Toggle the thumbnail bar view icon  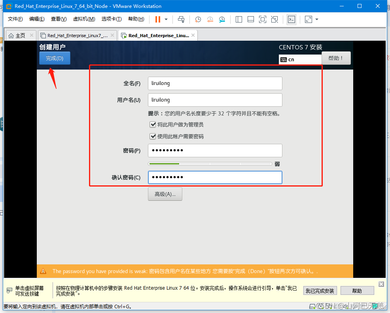[251, 19]
